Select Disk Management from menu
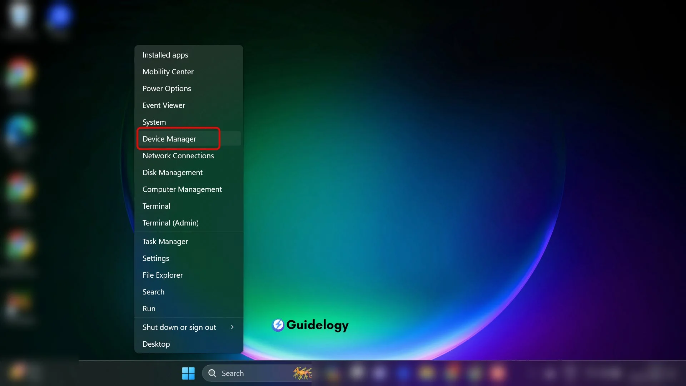 173,172
